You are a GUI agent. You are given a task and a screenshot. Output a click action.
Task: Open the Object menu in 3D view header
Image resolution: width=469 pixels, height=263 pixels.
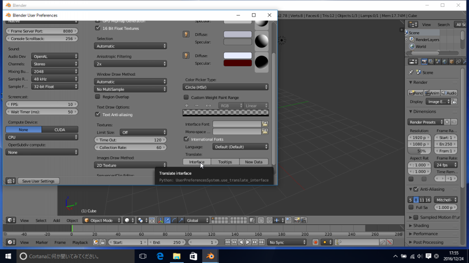72,220
